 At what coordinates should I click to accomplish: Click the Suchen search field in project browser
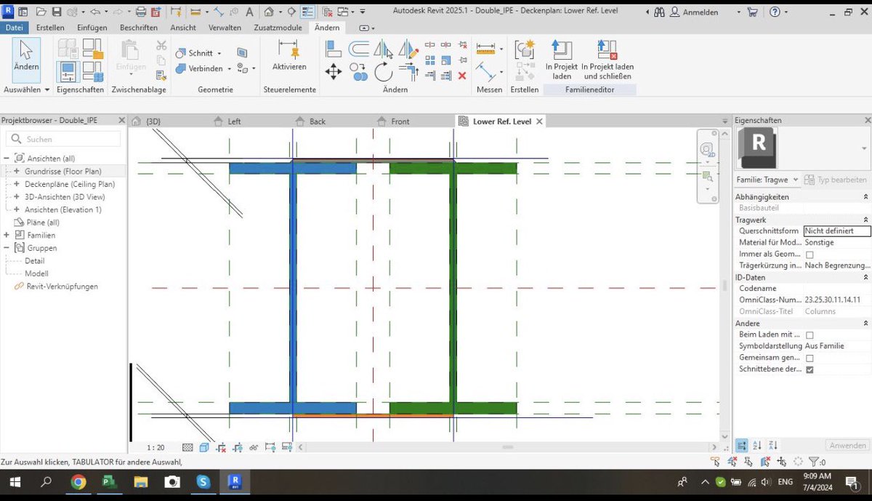[63, 139]
